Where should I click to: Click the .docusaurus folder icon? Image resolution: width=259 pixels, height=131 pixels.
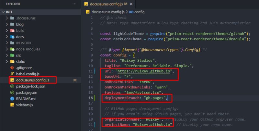[x=12, y=18]
